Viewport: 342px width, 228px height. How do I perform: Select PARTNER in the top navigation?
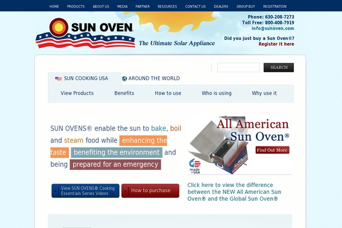coord(142,6)
